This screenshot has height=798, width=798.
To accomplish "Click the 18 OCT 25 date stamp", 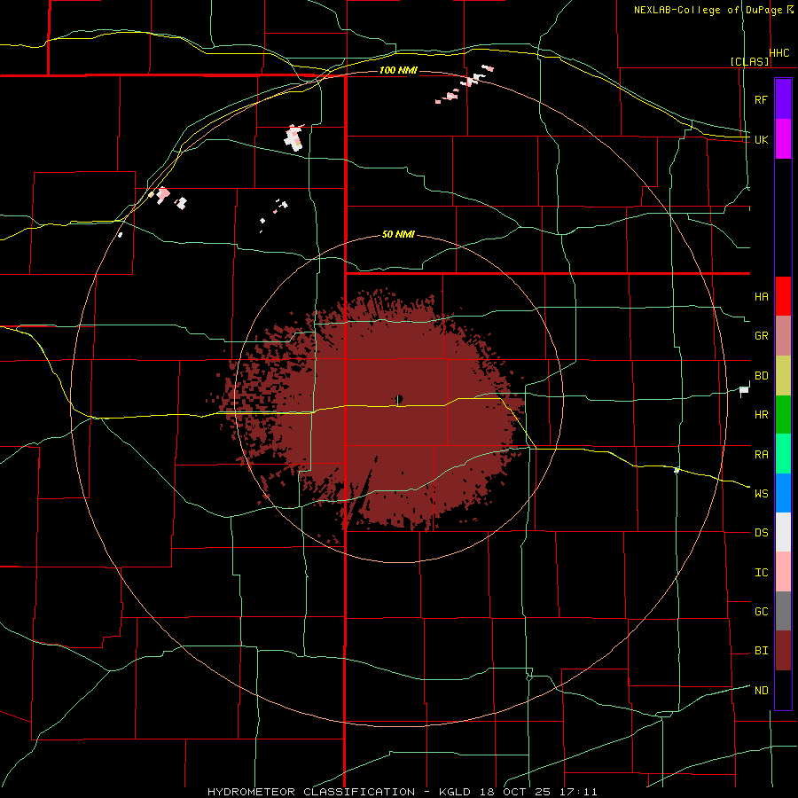I will (519, 792).
